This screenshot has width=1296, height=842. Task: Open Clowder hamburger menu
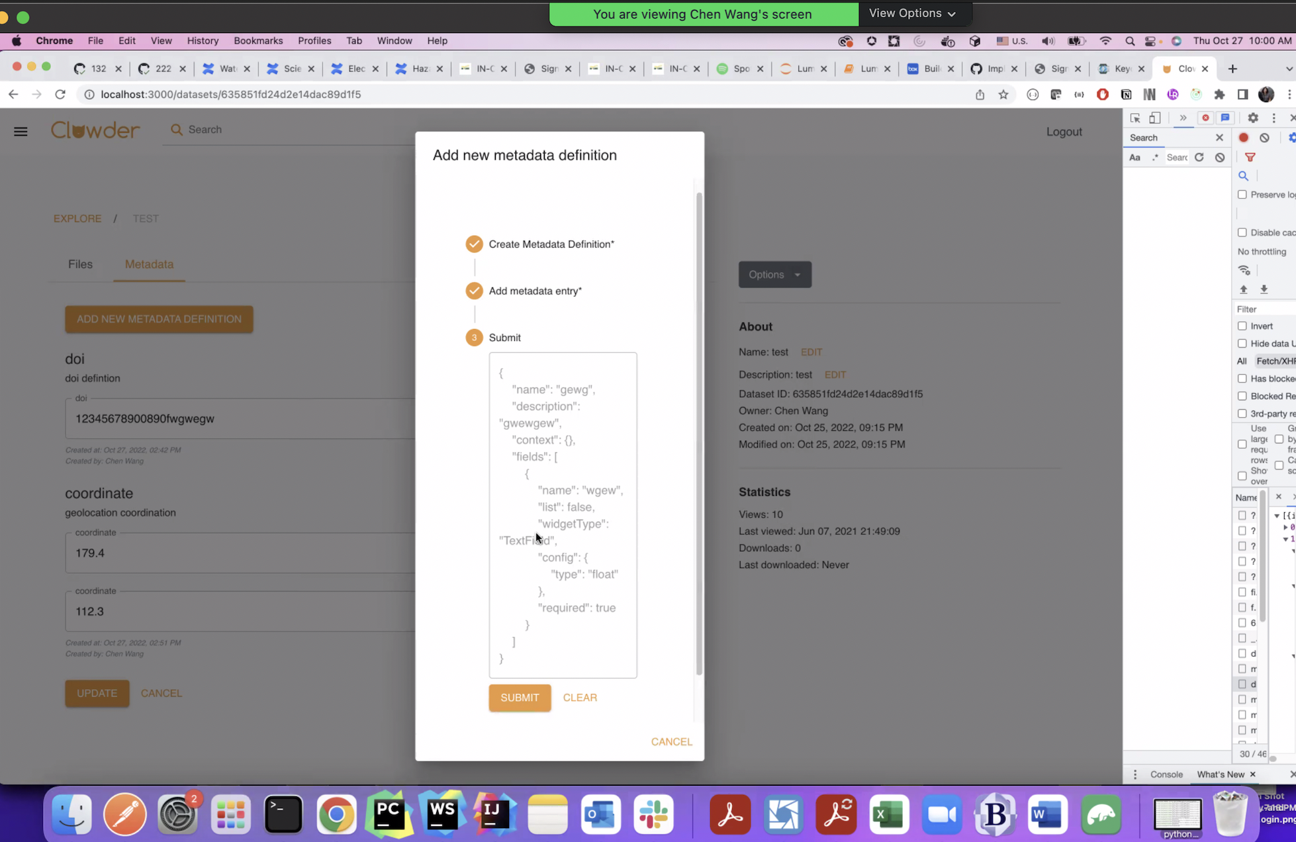(21, 131)
